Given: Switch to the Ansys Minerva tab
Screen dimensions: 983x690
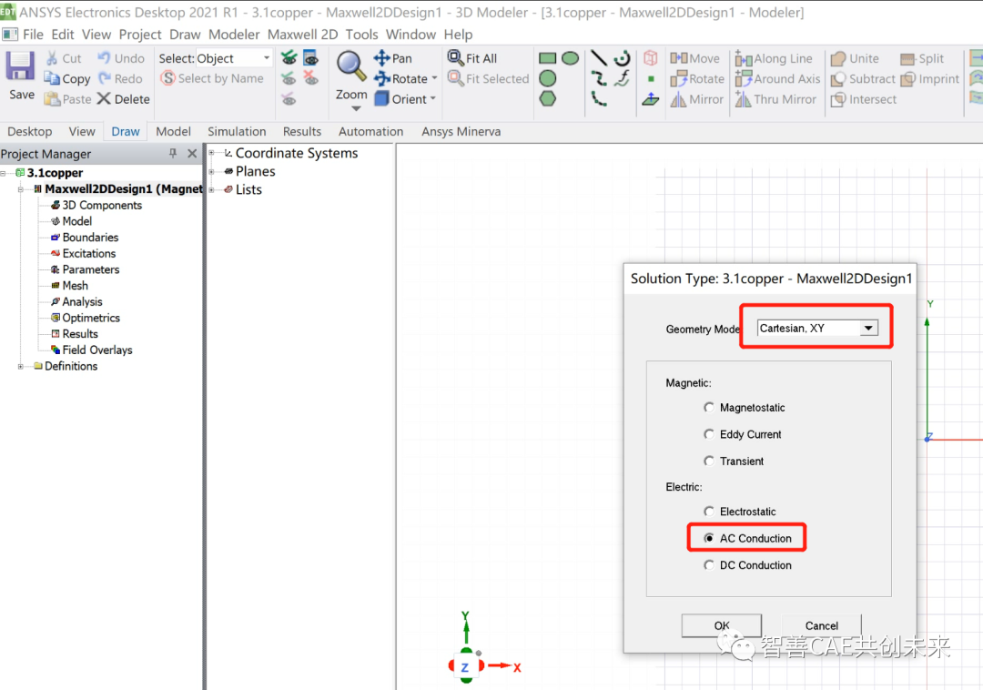Looking at the screenshot, I should pos(461,132).
